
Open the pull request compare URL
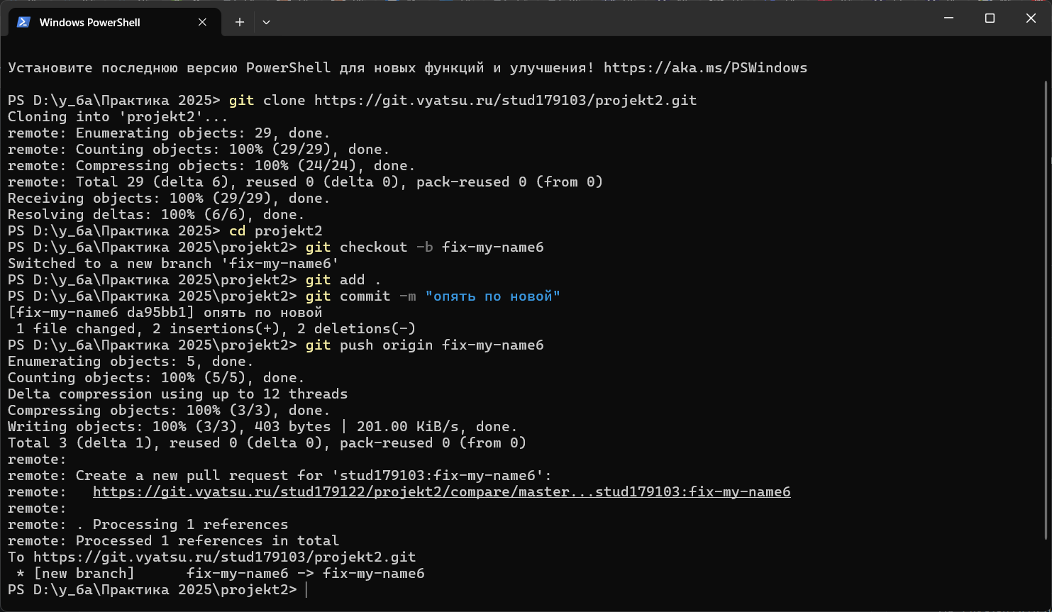(441, 492)
